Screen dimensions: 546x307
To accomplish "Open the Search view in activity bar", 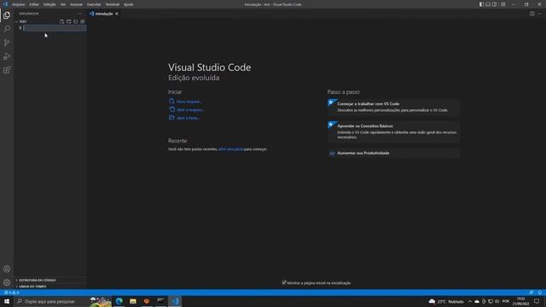I will 7,29.
